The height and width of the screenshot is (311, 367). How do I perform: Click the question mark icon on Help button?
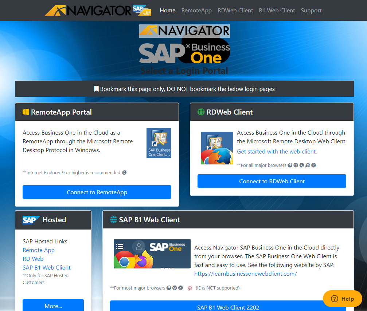(335, 299)
